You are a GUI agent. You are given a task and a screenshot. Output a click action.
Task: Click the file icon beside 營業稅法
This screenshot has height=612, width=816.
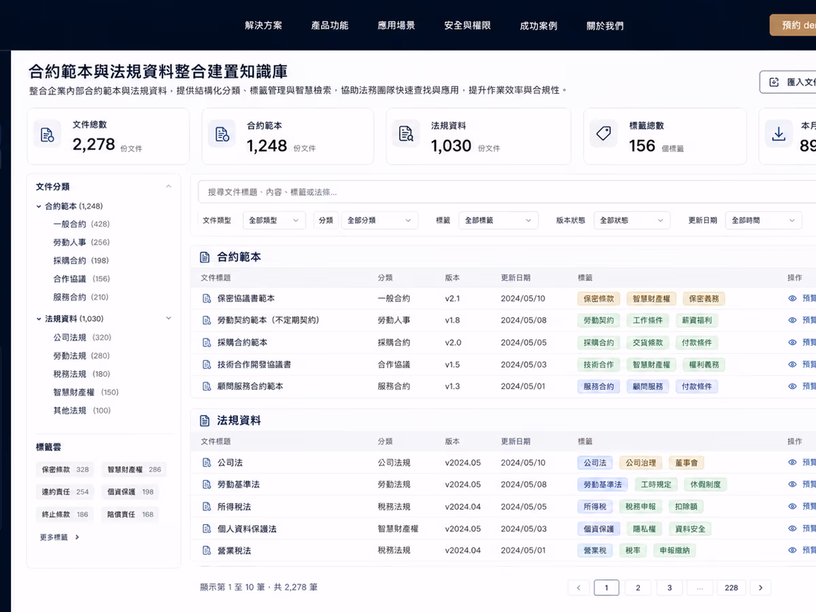pos(207,550)
